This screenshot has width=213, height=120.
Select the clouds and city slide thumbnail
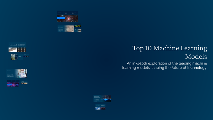(100, 107)
